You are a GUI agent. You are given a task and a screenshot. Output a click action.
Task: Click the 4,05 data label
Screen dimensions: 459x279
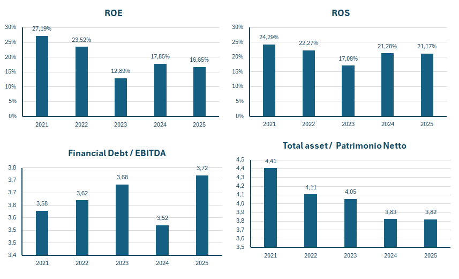click(x=350, y=192)
